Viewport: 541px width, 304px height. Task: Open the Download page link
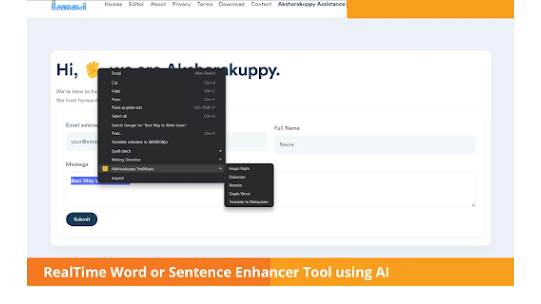(x=232, y=4)
